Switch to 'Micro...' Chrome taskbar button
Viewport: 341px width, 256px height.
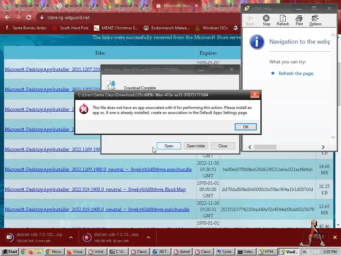click(x=55, y=252)
